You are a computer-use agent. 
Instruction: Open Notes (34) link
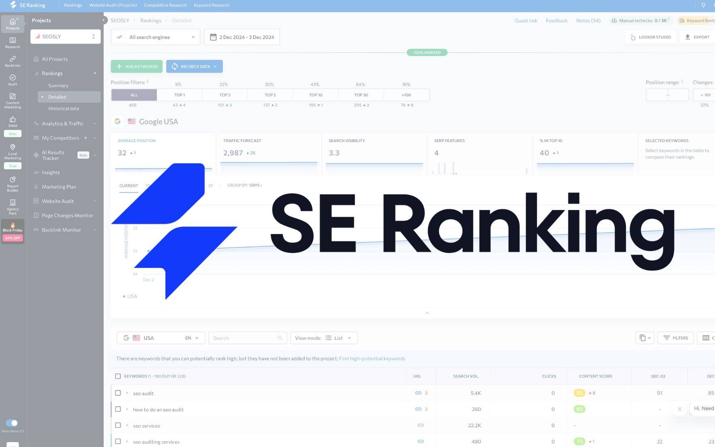pos(588,20)
